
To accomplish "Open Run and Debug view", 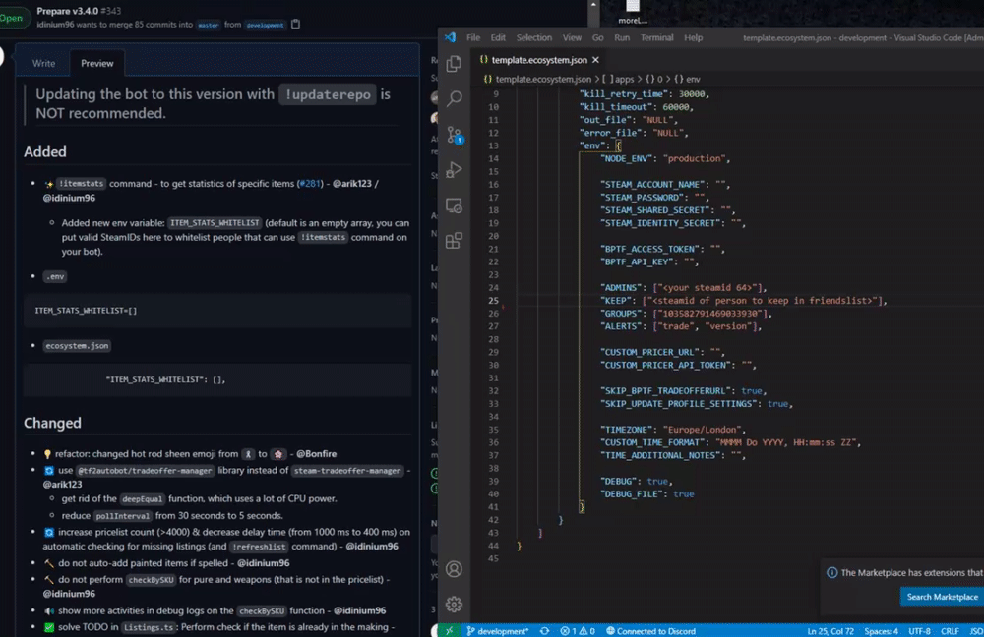I will coord(454,170).
